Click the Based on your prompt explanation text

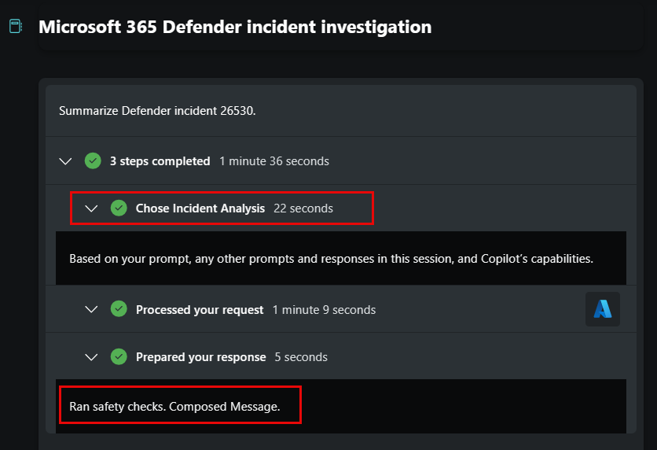[x=331, y=259]
